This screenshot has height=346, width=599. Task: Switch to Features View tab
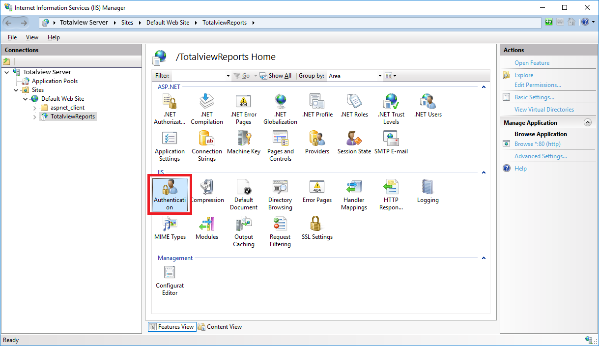tap(171, 326)
